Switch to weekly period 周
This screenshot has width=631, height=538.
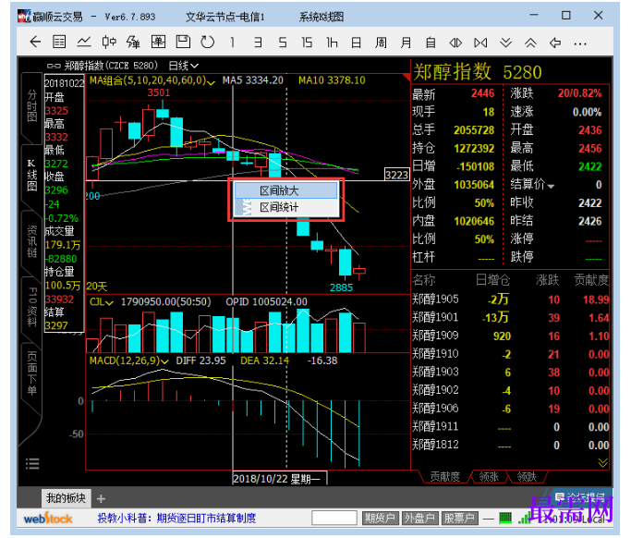tap(381, 43)
